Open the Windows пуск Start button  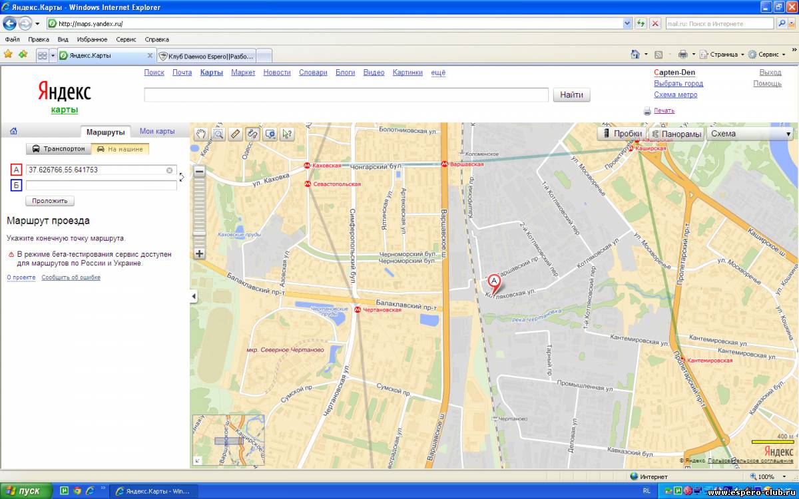coord(25,491)
